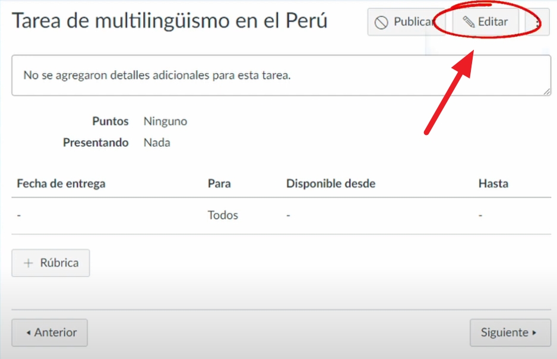The image size is (557, 359).
Task: Click the 'Fecha de entrega' column header
Action: point(61,184)
